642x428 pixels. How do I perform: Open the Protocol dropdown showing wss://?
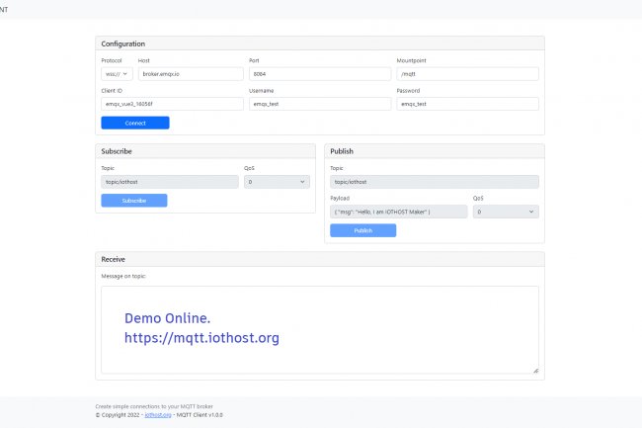pyautogui.click(x=117, y=74)
